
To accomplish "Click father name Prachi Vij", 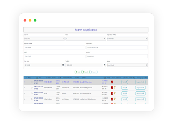I will coord(64,94).
